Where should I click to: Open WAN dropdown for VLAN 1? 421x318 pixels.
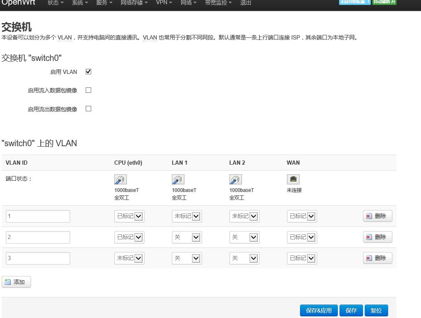302,216
